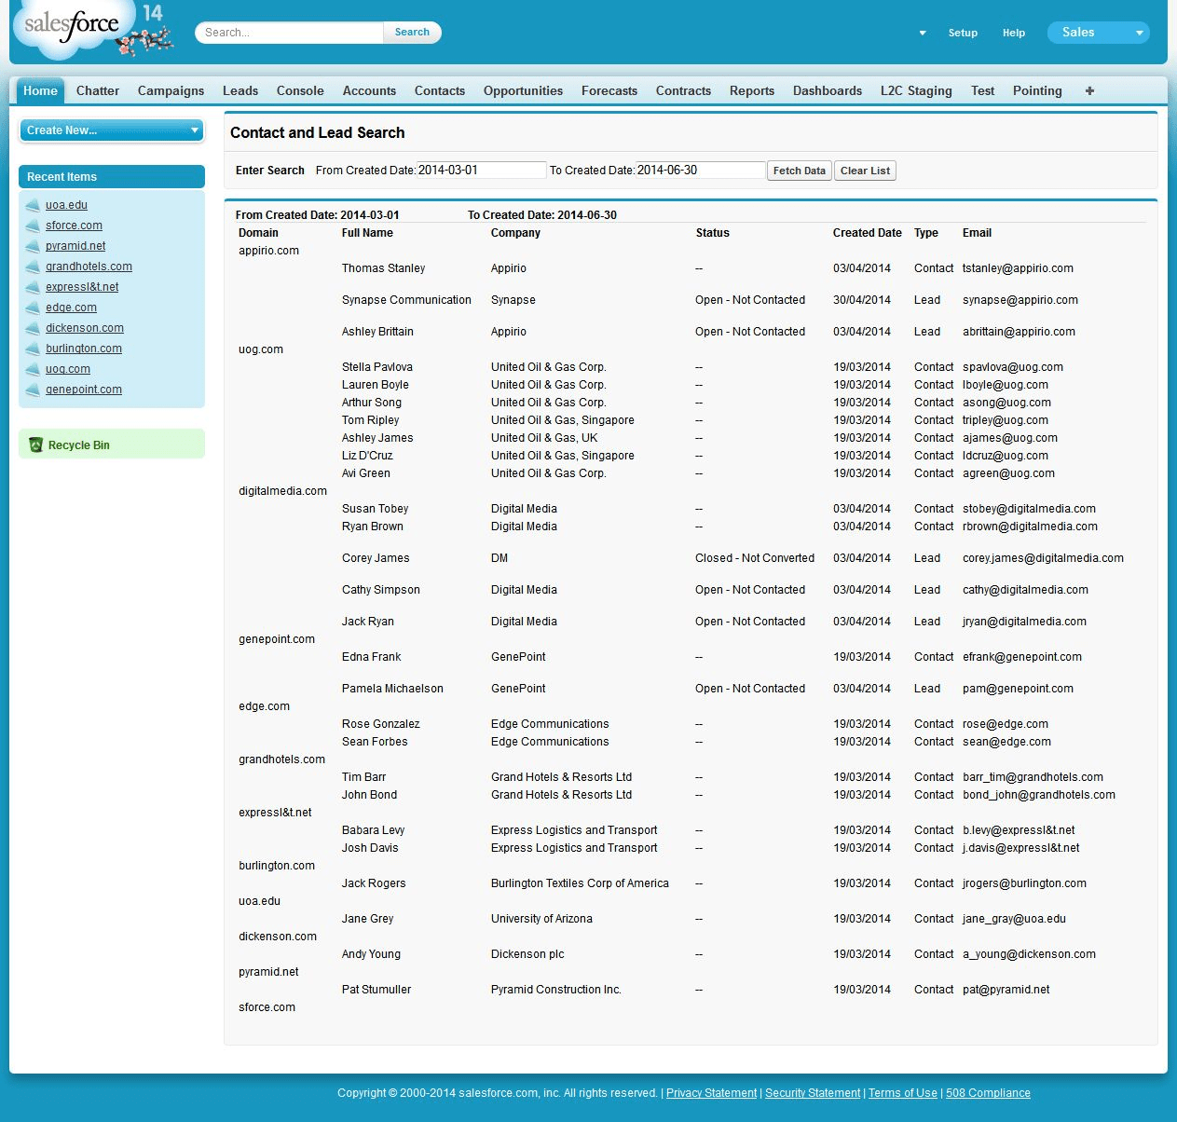Open the dickenson.com recent item
Image resolution: width=1177 pixels, height=1122 pixels.
point(85,328)
